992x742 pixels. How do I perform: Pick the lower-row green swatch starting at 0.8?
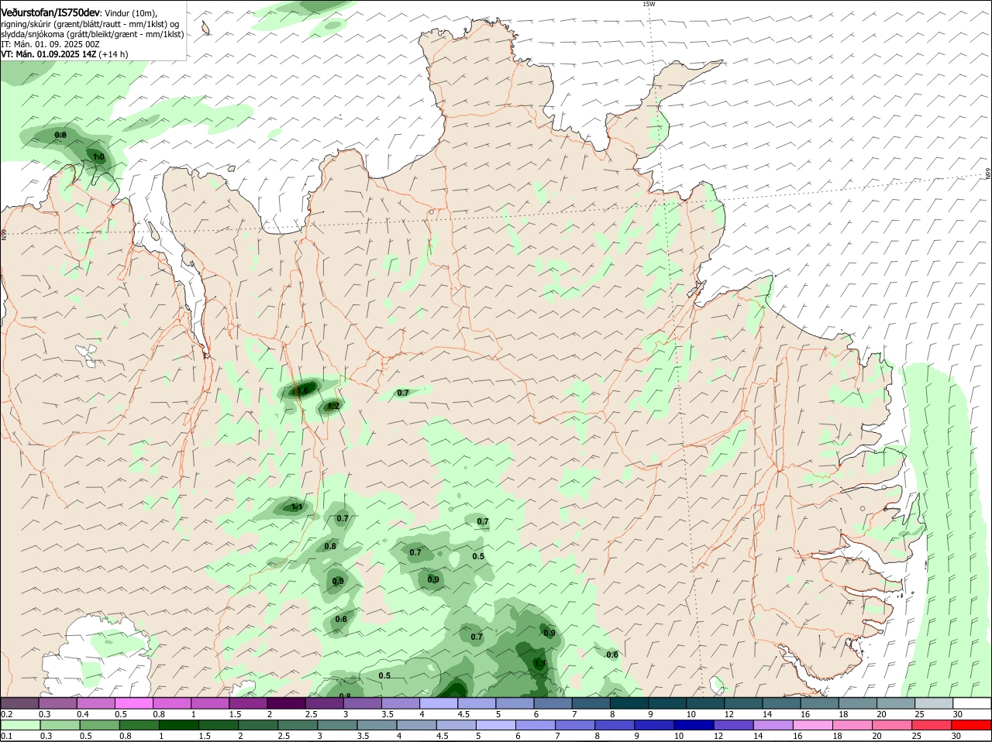pos(139,726)
